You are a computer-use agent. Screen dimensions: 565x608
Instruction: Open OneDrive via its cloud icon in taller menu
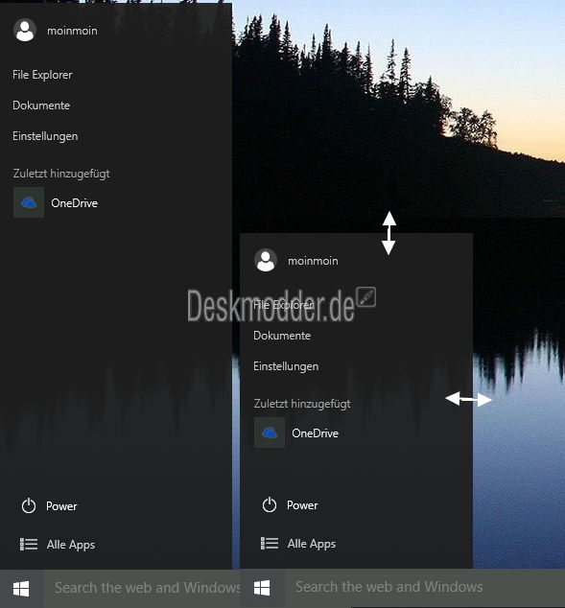pyautogui.click(x=29, y=202)
